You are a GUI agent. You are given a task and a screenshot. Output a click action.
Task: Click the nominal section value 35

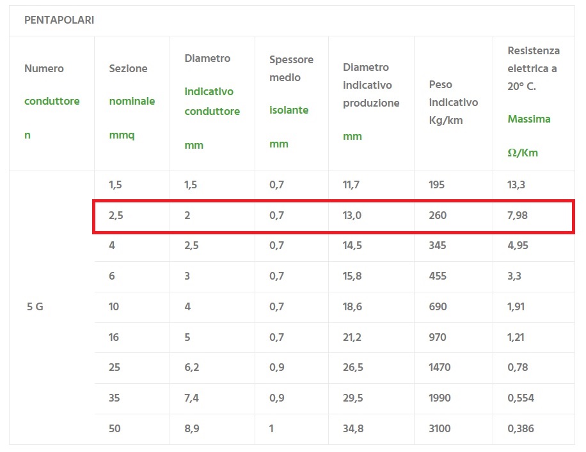115,398
